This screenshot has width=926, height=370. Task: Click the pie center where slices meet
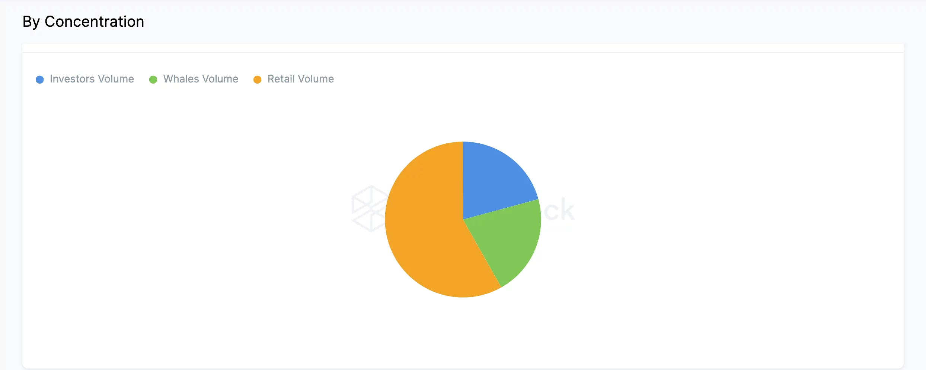(463, 219)
